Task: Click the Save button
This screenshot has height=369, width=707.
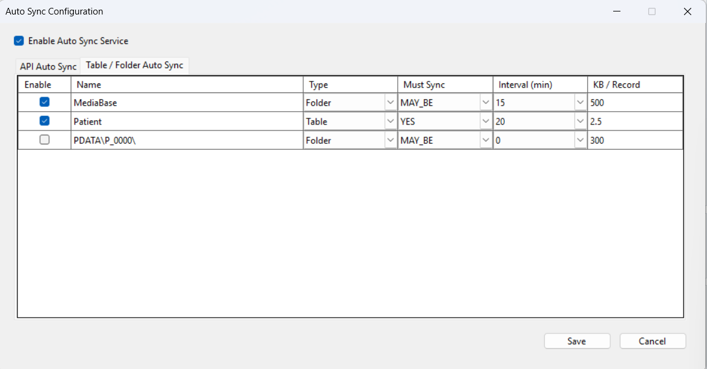Action: (x=577, y=341)
